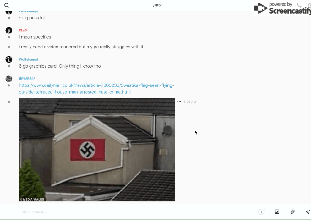This screenshot has height=220, width=311.
Task: Toggle the 1d timed message timer
Action: click(262, 212)
